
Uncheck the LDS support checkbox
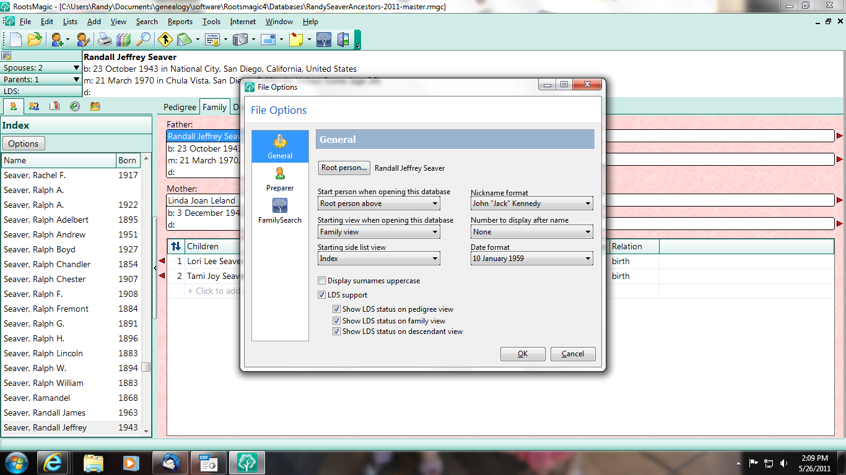[322, 295]
